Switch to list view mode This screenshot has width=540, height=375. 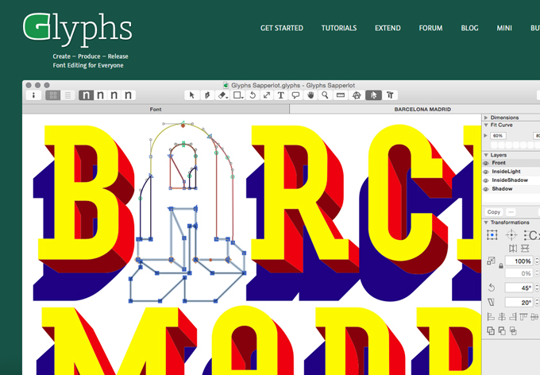tap(67, 95)
